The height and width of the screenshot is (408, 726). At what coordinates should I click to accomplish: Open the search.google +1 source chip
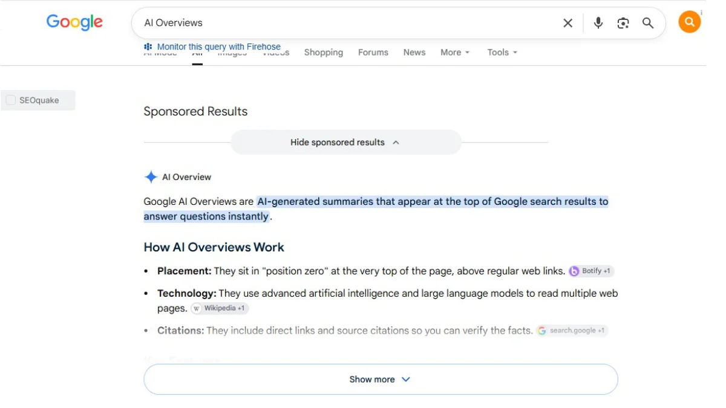572,331
